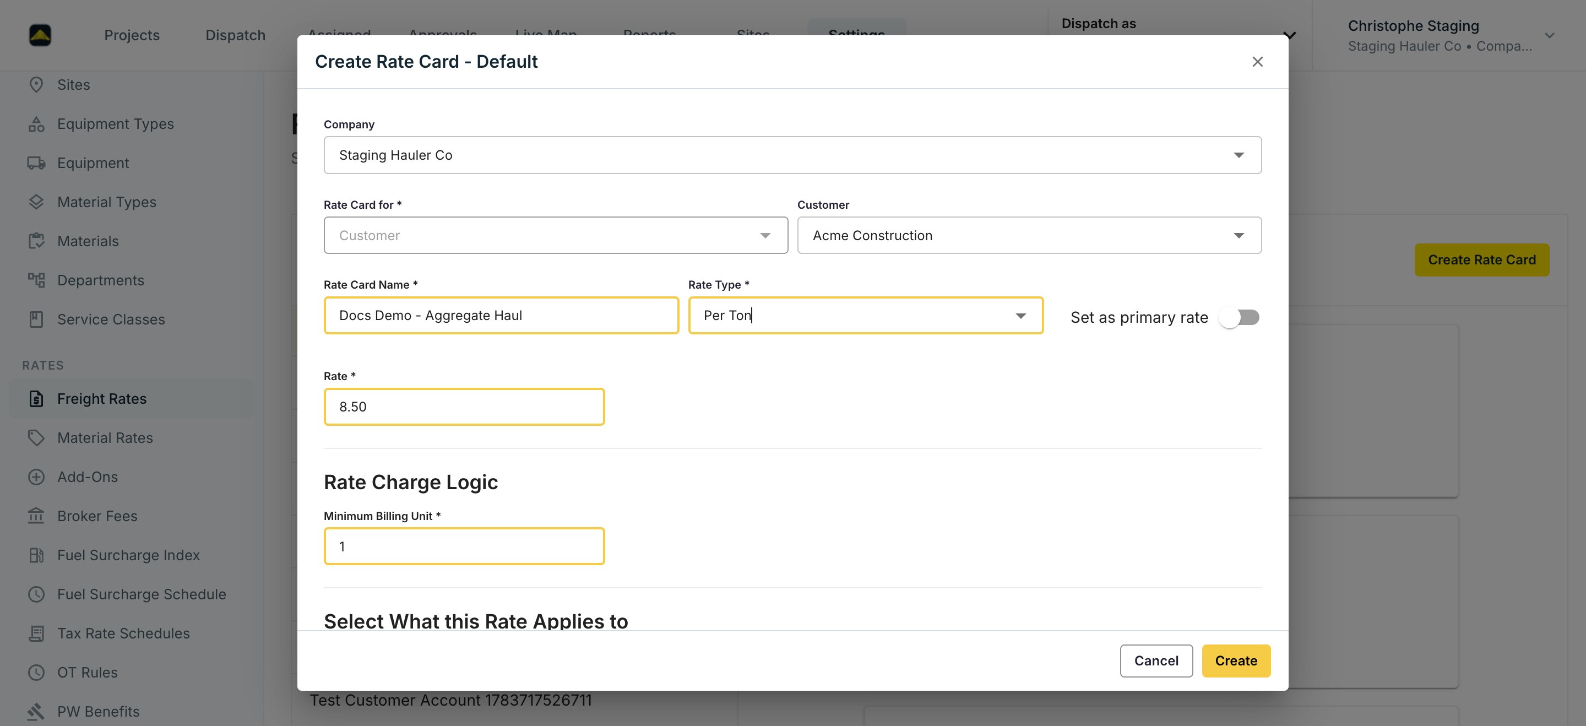This screenshot has width=1586, height=726.
Task: Click the Service Classes bookmark icon
Action: (x=36, y=319)
